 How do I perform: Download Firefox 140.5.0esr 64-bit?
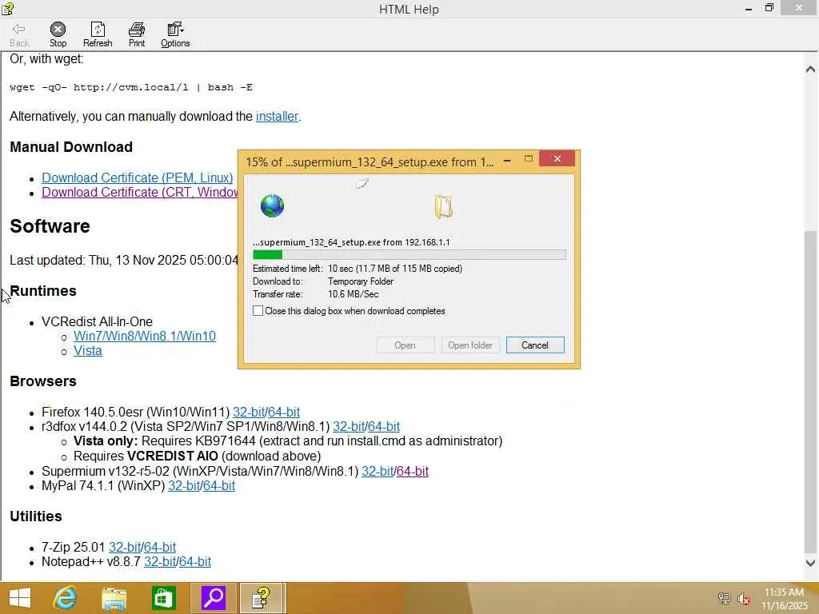coord(284,412)
